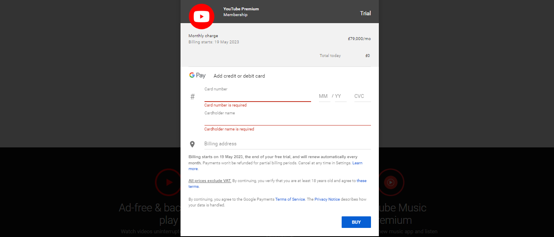Click the YouTube Premium logo icon

(x=202, y=17)
